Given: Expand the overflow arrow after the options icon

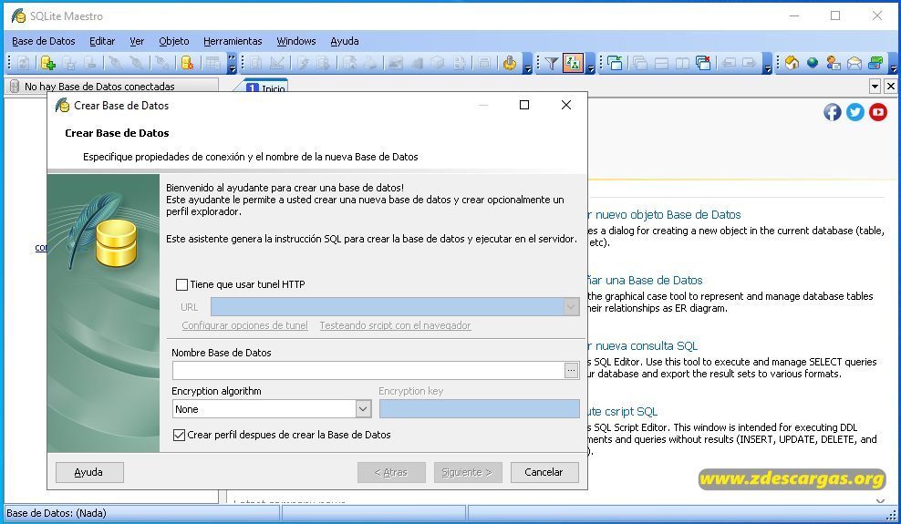Looking at the screenshot, I should pyautogui.click(x=527, y=65).
